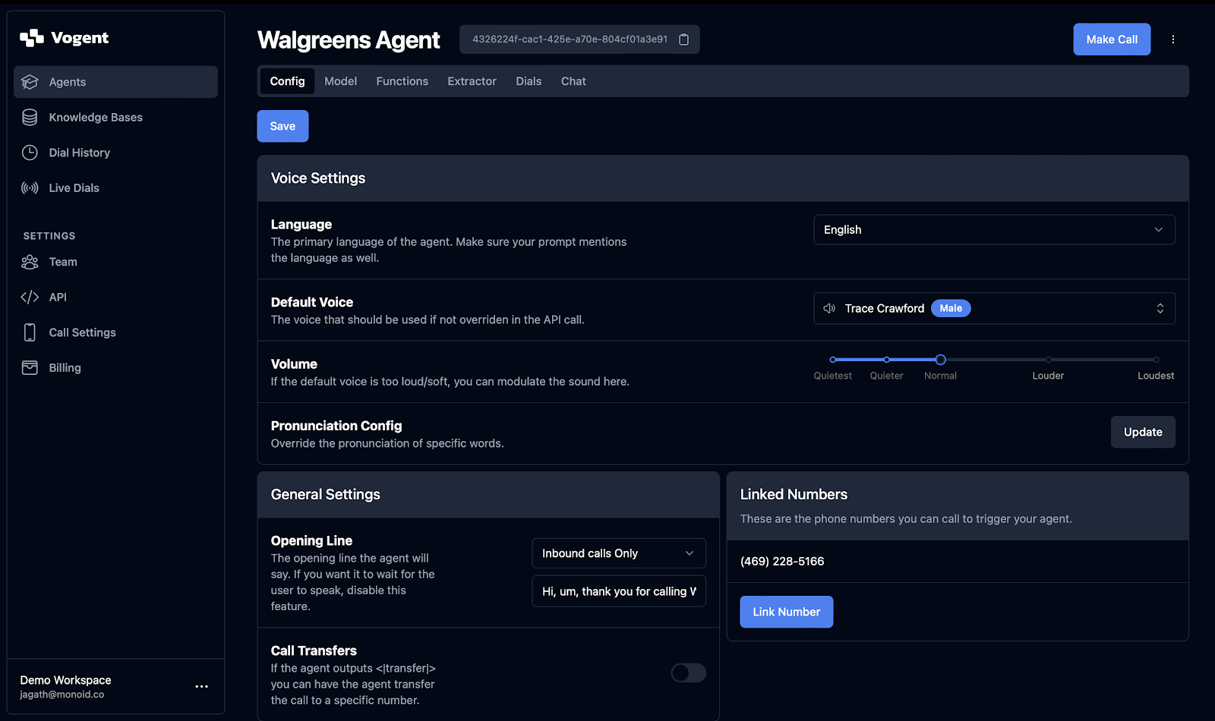1215x721 pixels.
Task: Click the Agents graduation cap icon
Action: click(30, 82)
